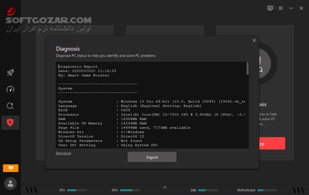Image resolution: width=309 pixels, height=195 pixels.
Task: Open the monitor display icon in title bar
Action: (x=270, y=8)
